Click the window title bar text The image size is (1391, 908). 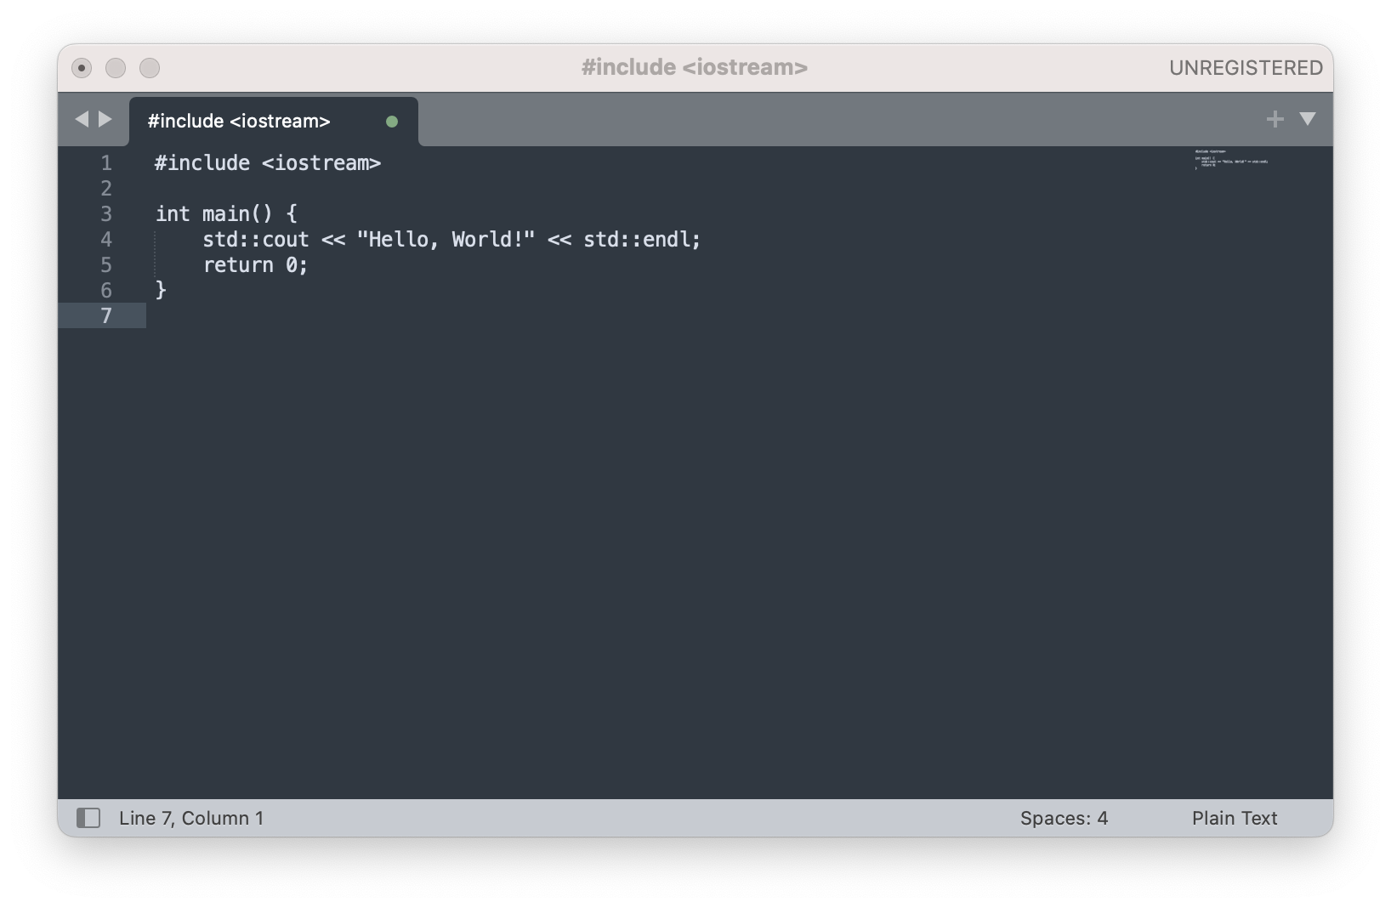click(x=695, y=67)
